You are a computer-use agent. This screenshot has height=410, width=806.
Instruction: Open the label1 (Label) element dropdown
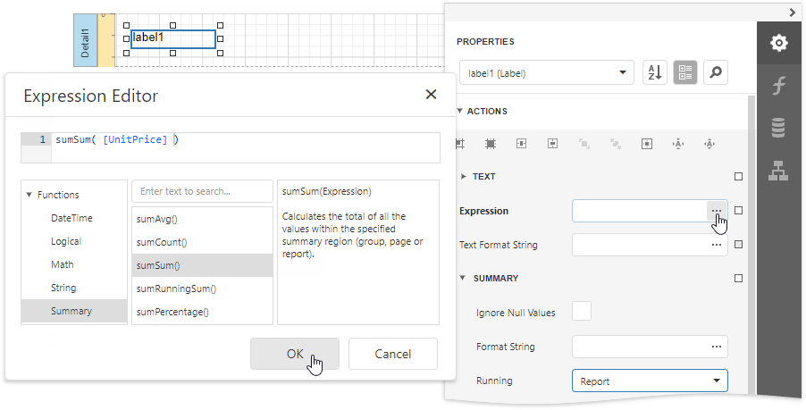pos(545,73)
